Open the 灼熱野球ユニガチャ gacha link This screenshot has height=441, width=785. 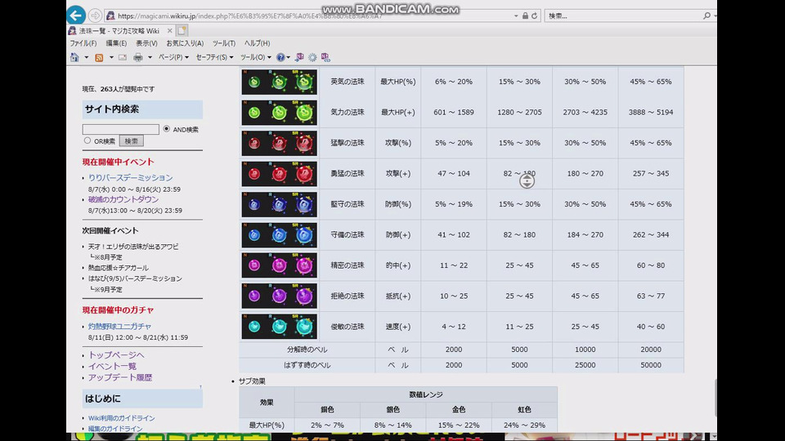[x=119, y=327]
